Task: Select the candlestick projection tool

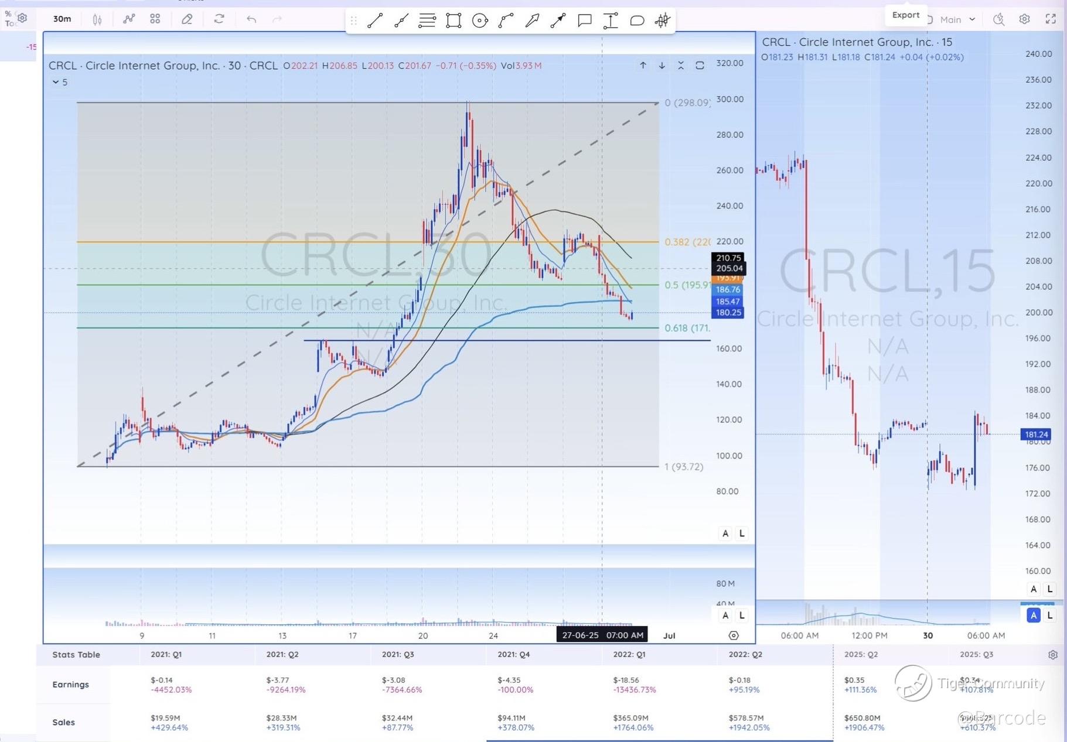Action: tap(663, 21)
